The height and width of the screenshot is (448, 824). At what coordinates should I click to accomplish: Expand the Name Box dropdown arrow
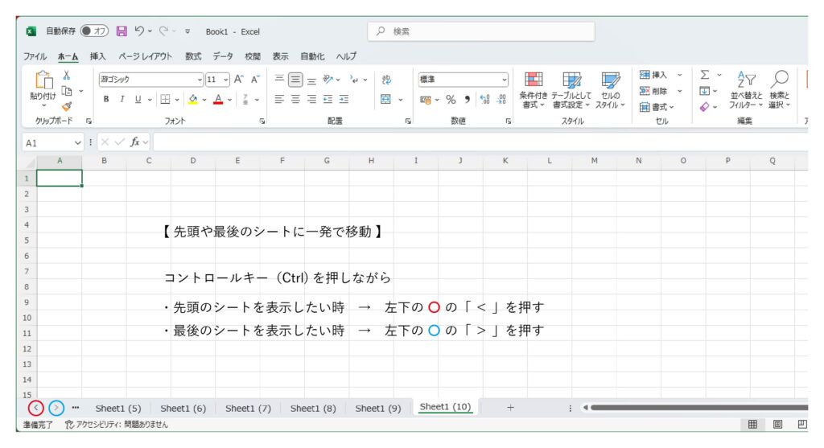[x=78, y=142]
